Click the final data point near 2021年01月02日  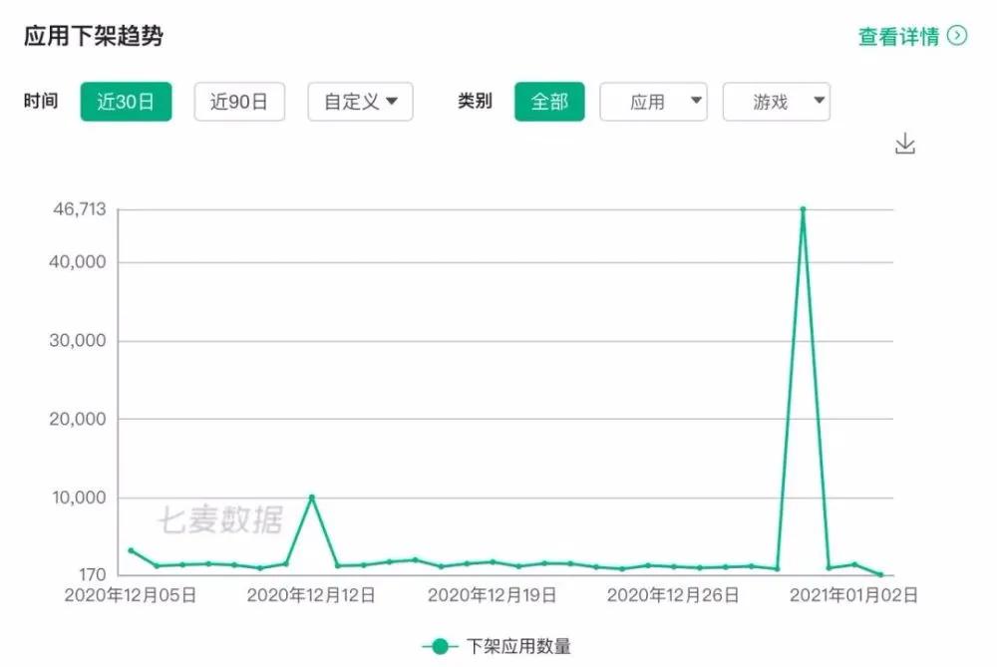[880, 574]
